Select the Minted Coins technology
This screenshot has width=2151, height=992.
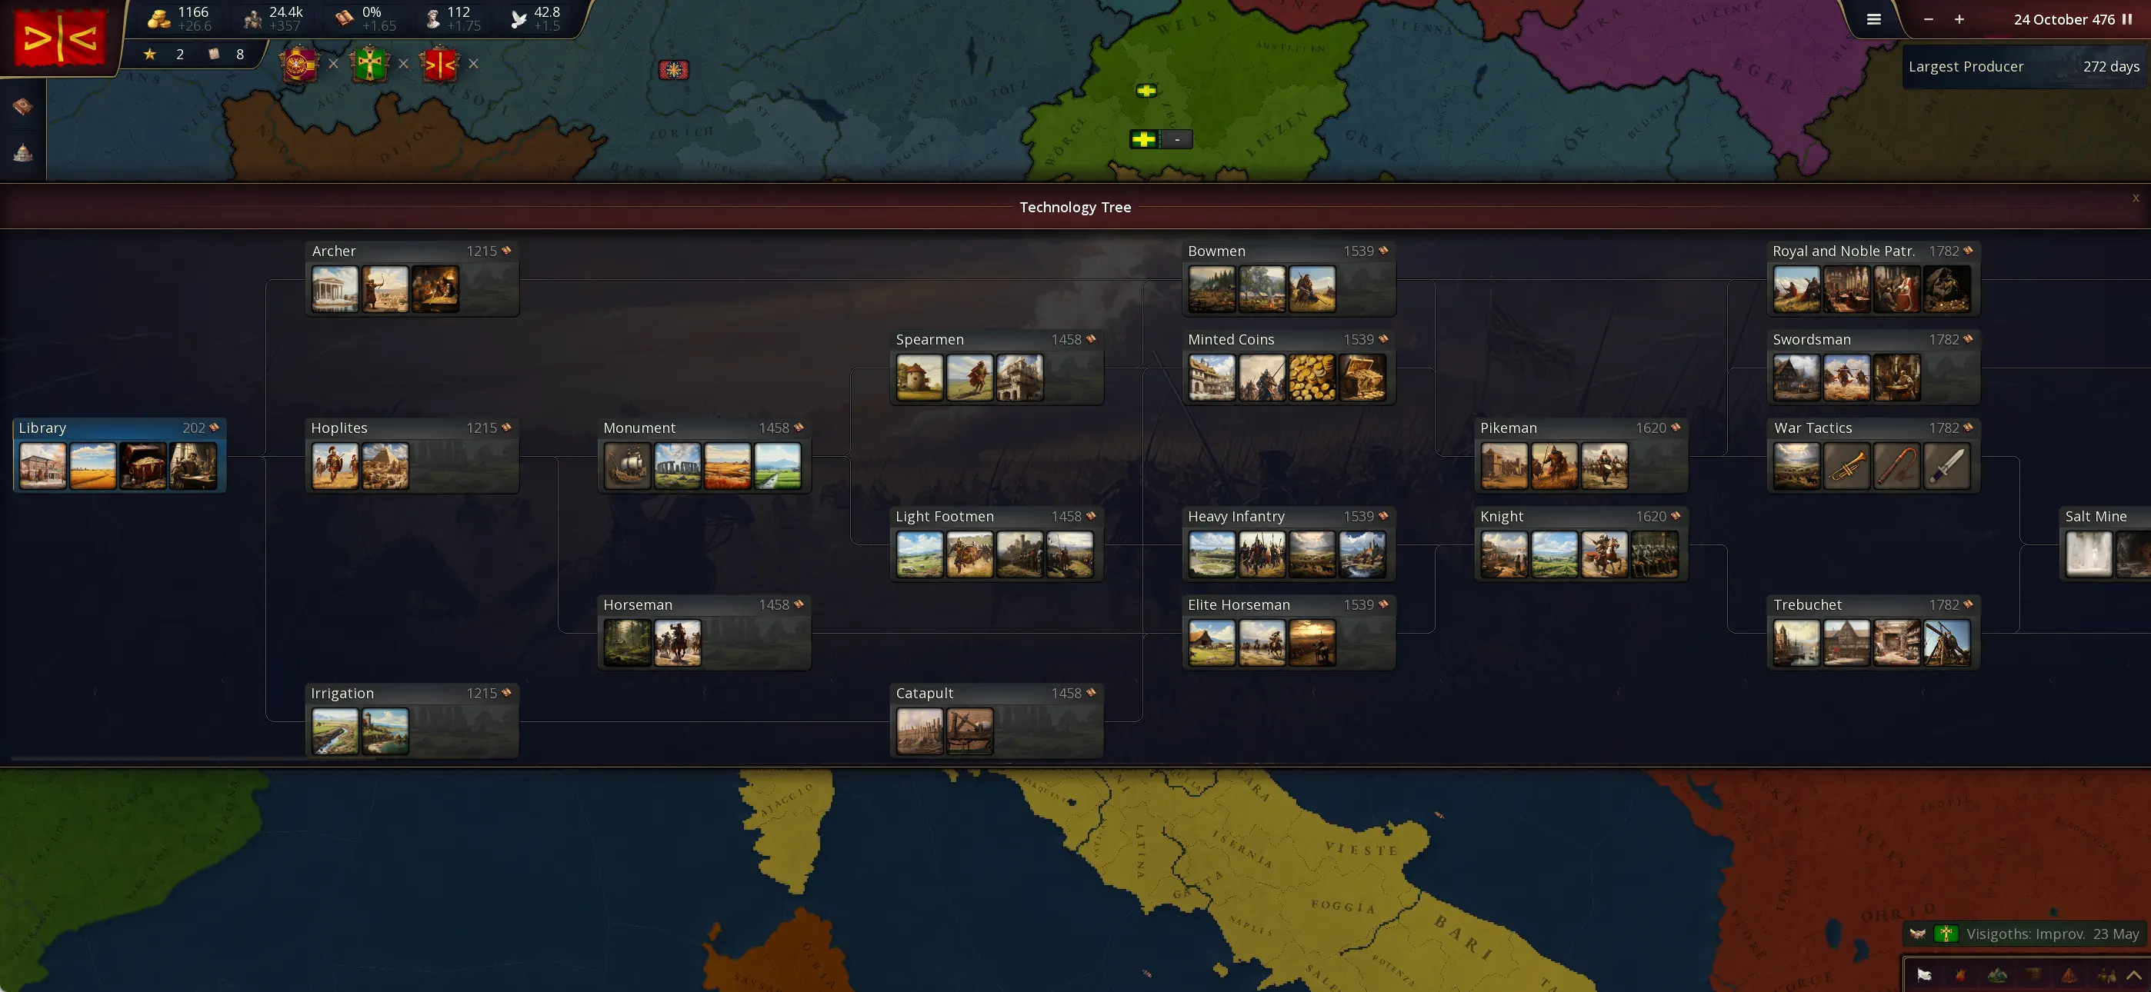[x=1231, y=340]
